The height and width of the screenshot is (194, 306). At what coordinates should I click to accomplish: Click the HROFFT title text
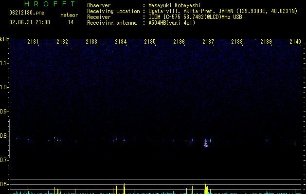(x=50, y=4)
